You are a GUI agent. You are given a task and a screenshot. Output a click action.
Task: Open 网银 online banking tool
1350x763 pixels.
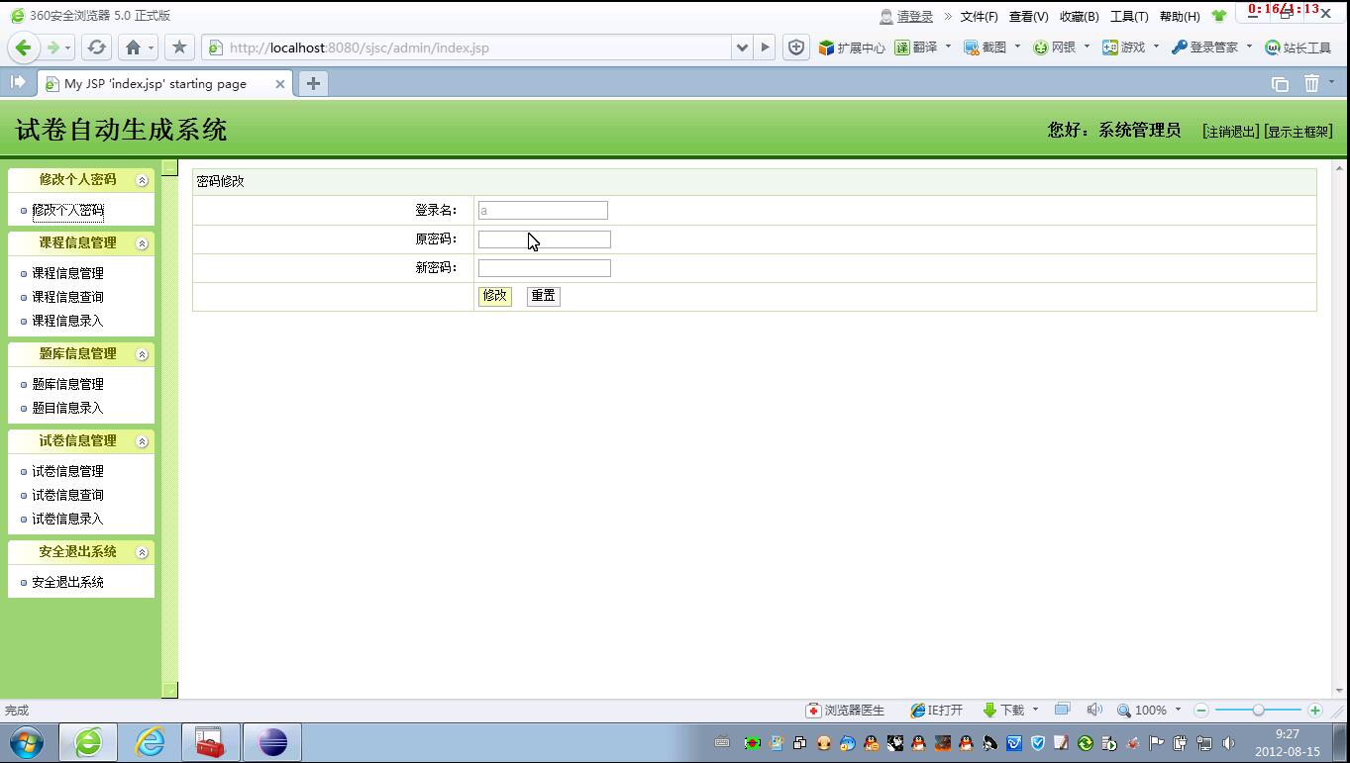coord(1055,48)
